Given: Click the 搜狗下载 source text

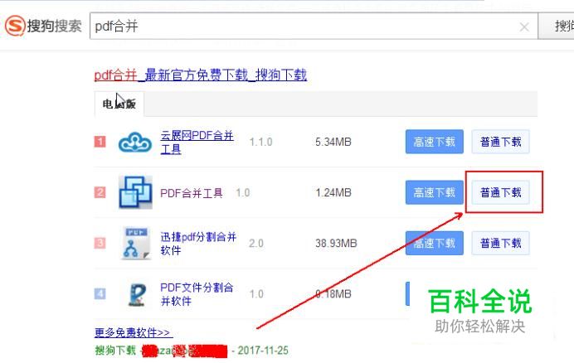Looking at the screenshot, I should coord(115,351).
